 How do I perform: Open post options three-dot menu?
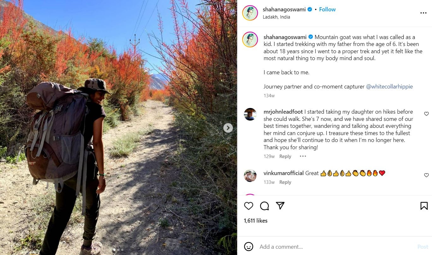tap(423, 13)
